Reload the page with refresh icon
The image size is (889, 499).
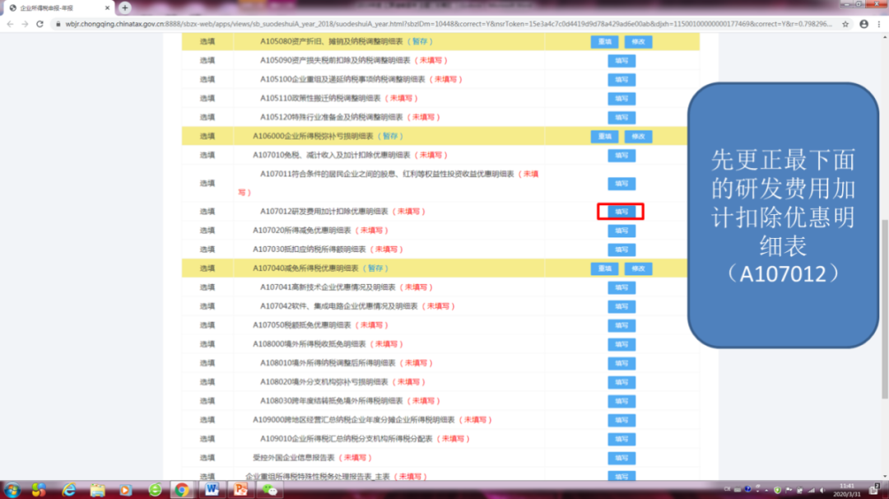[x=40, y=24]
